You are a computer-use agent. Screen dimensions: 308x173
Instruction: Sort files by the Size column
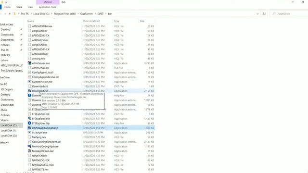click(x=142, y=21)
